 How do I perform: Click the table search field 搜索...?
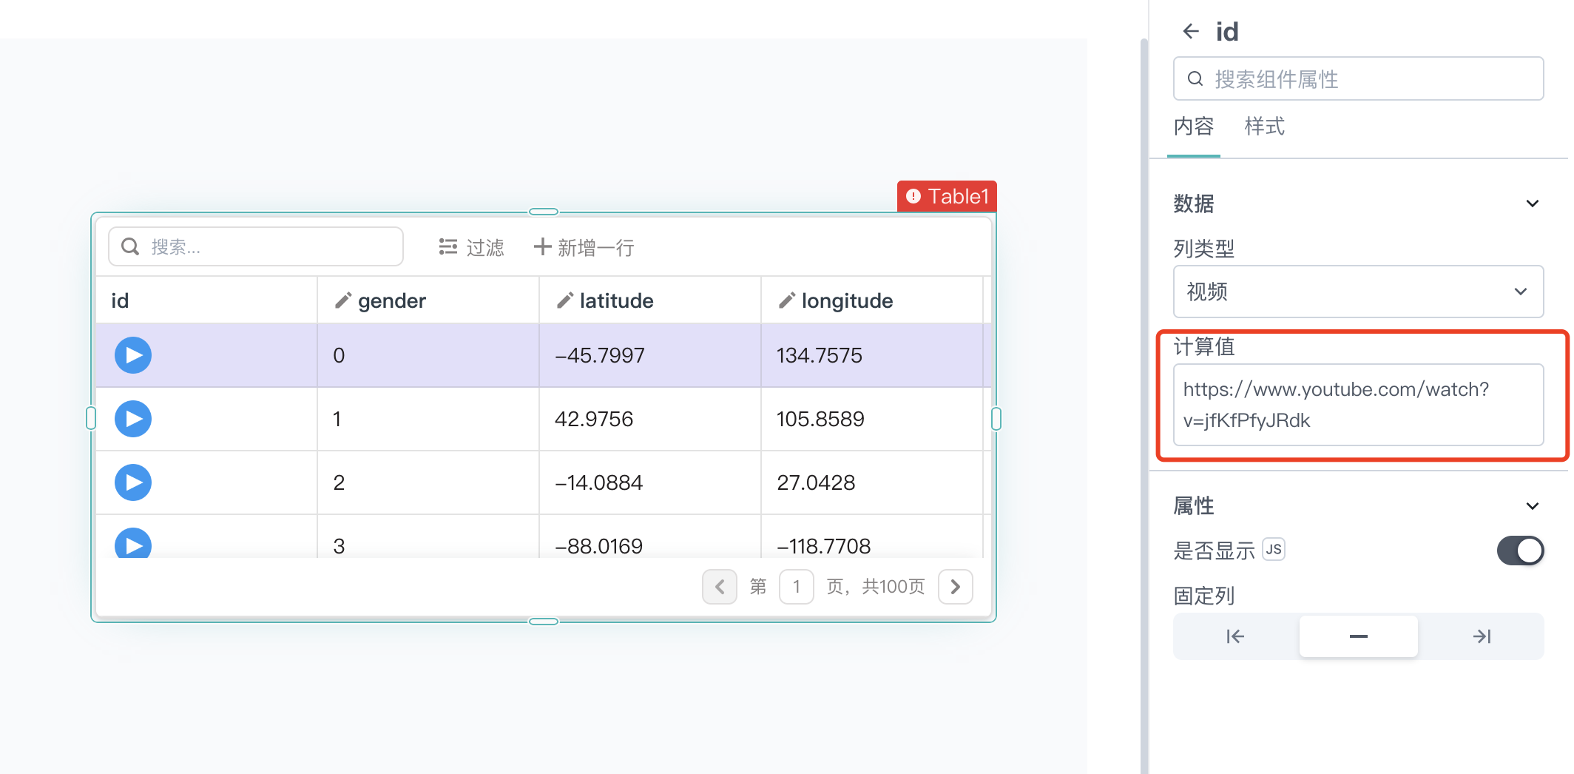tap(256, 246)
